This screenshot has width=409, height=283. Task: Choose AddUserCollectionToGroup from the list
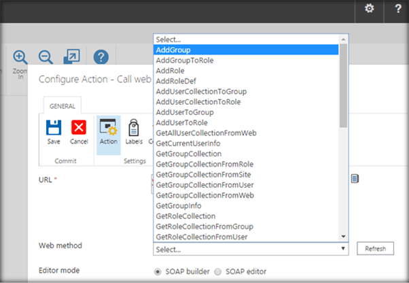(x=246, y=91)
